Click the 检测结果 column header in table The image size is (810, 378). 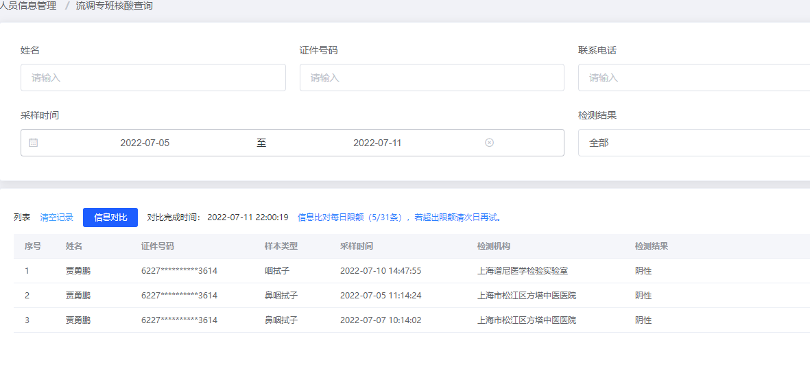click(x=652, y=246)
